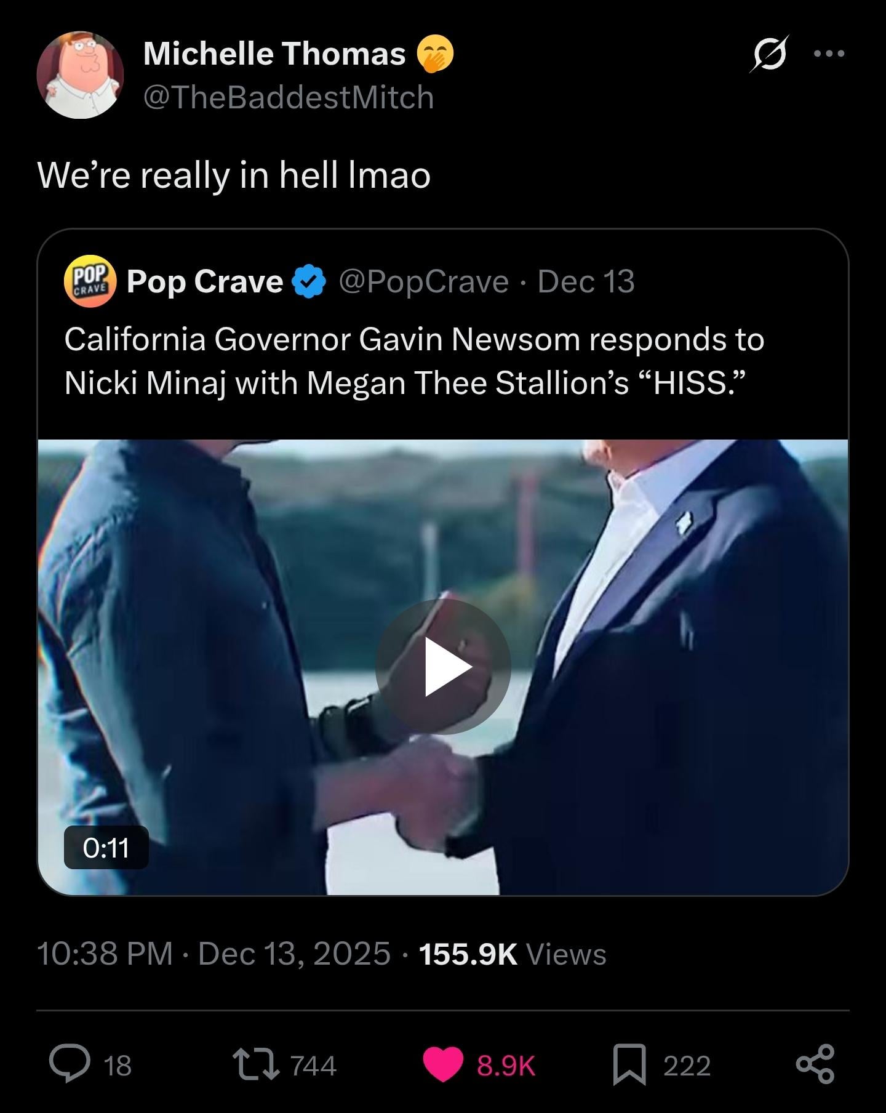Toggle the pink heart like button
This screenshot has width=886, height=1113.
point(443,1064)
